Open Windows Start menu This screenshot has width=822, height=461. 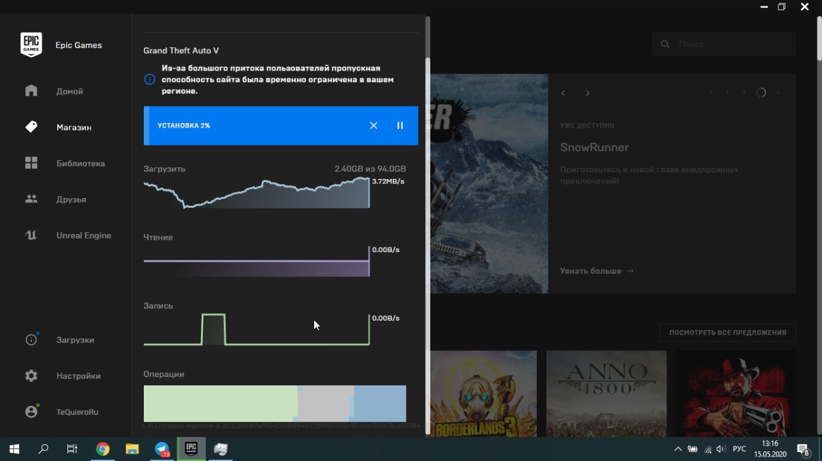[x=14, y=449]
